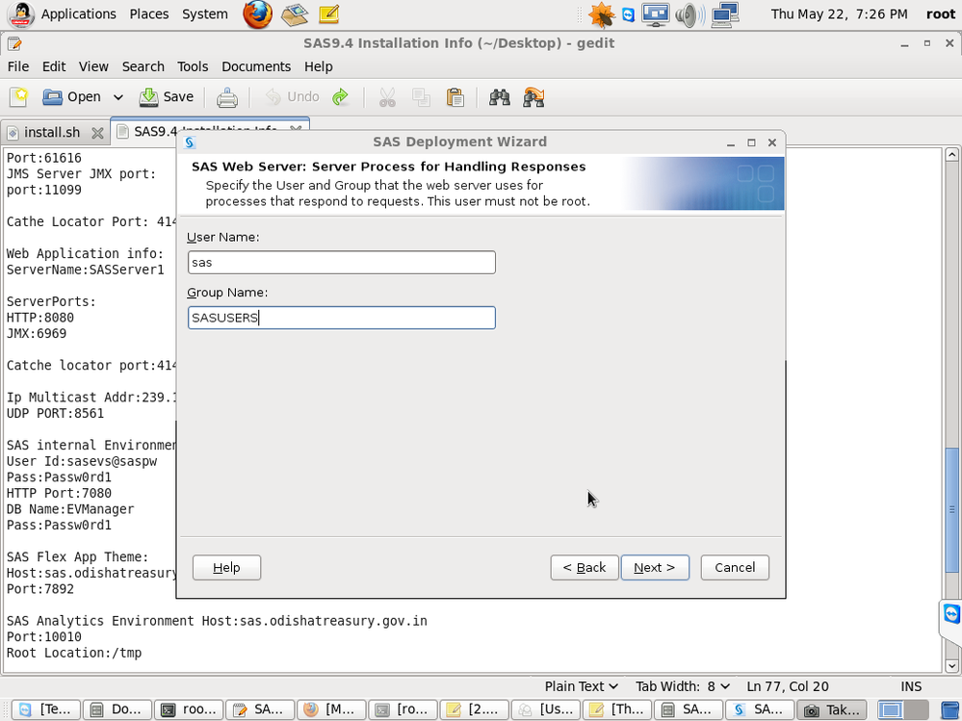962x721 pixels.
Task: Switch to the Firefox [M... taskbar window
Action: click(331, 709)
